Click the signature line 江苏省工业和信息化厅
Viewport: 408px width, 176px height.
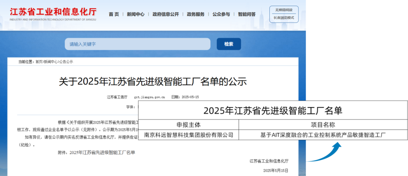(x=269, y=161)
